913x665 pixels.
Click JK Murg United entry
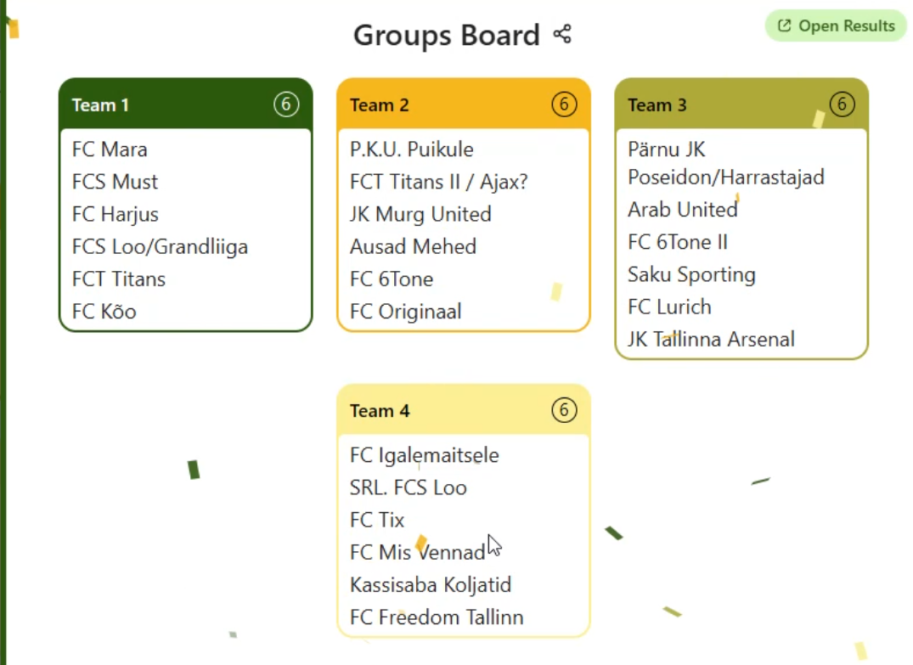pos(420,214)
